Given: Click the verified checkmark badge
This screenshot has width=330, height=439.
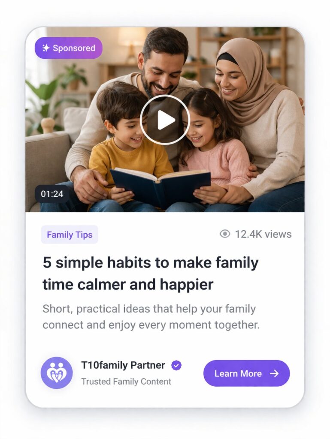Looking at the screenshot, I should click(176, 365).
